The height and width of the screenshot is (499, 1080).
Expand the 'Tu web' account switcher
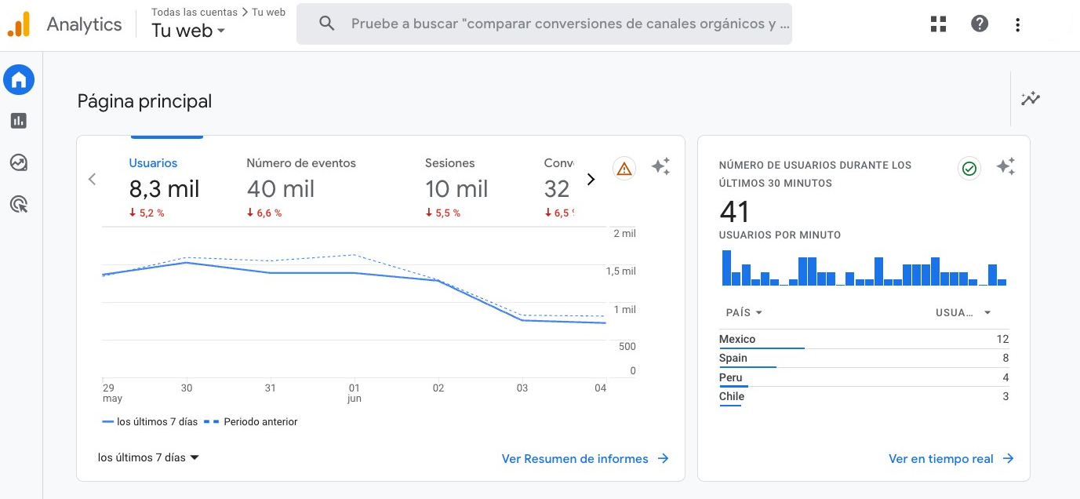187,30
